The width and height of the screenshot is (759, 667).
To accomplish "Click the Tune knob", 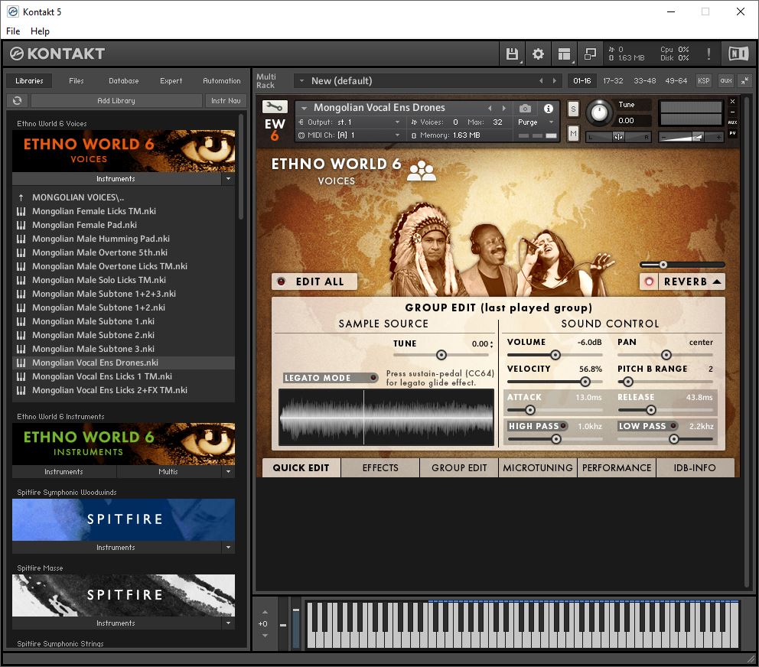I will pos(599,112).
